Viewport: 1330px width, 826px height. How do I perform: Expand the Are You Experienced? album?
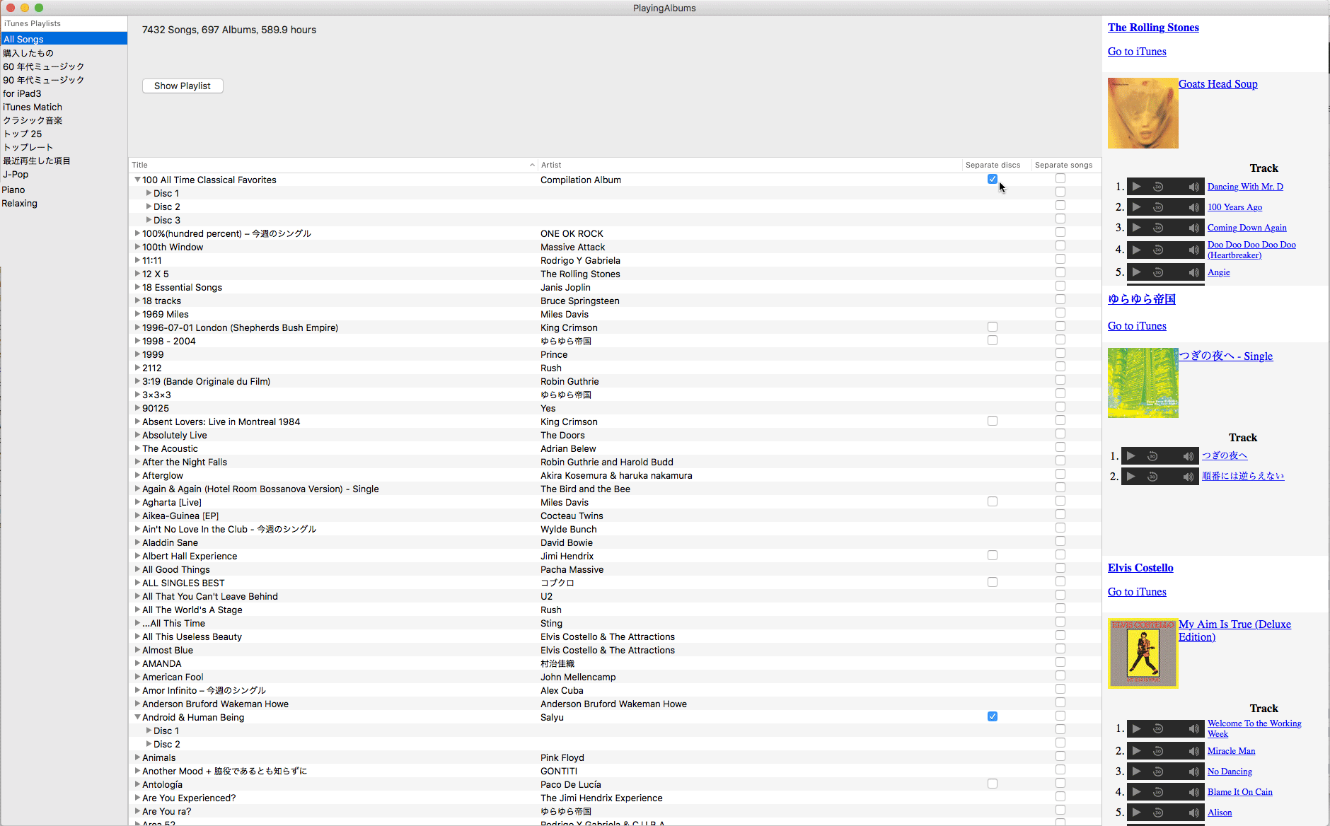tap(137, 798)
